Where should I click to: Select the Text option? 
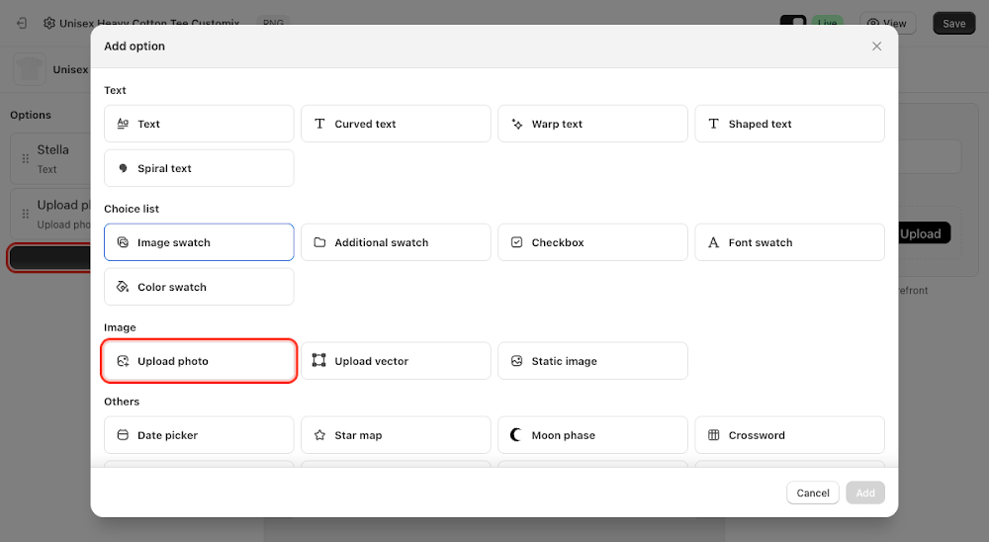(x=199, y=124)
